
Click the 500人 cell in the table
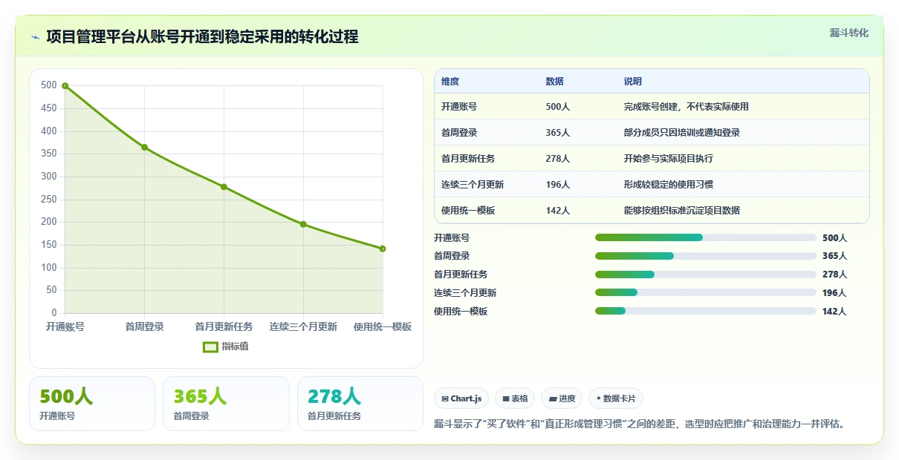(558, 107)
